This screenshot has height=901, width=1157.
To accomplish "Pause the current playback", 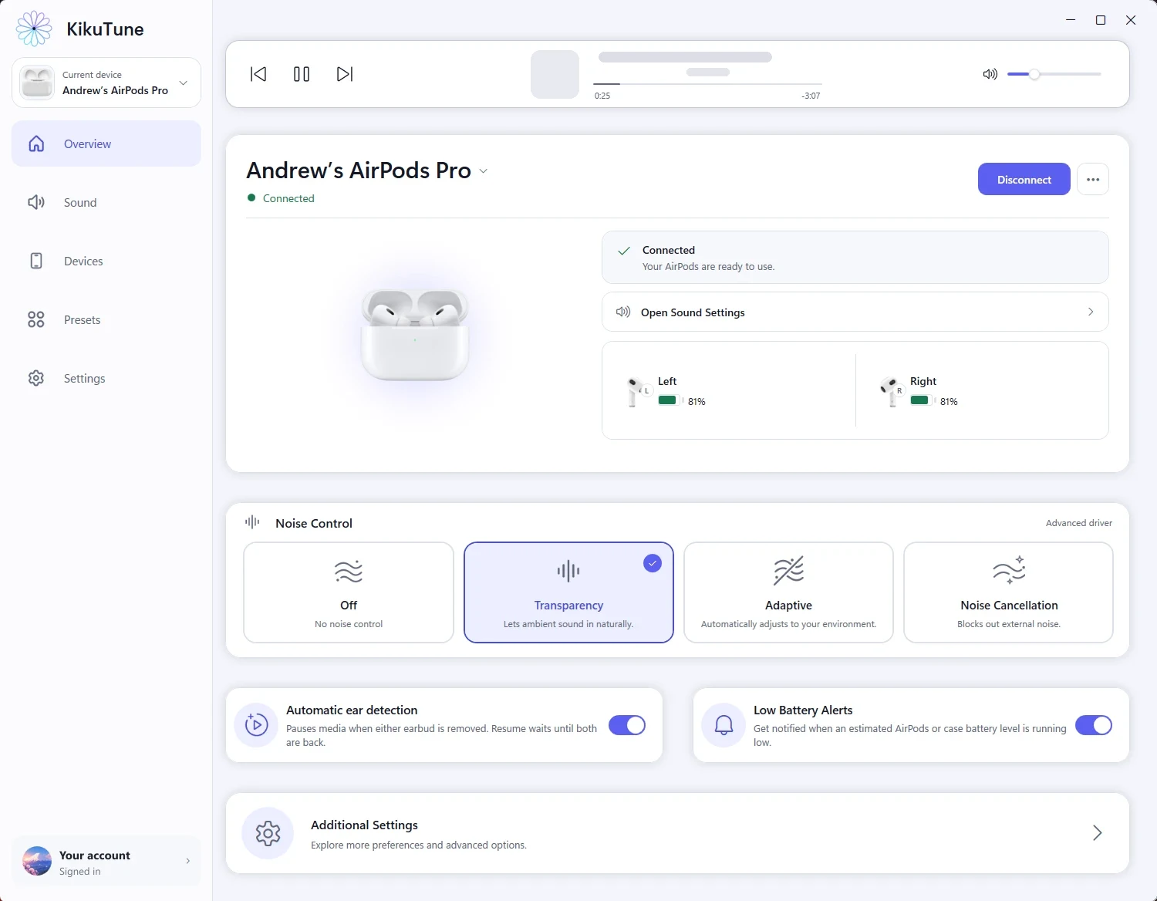I will (x=302, y=74).
